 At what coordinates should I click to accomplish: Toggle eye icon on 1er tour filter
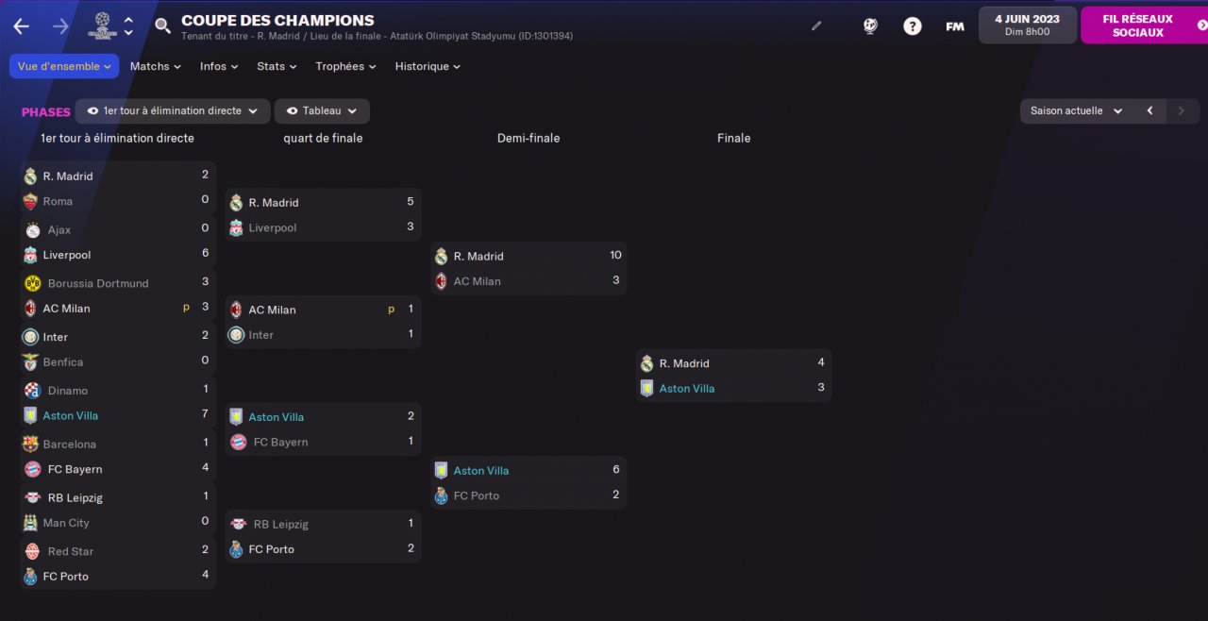[92, 111]
